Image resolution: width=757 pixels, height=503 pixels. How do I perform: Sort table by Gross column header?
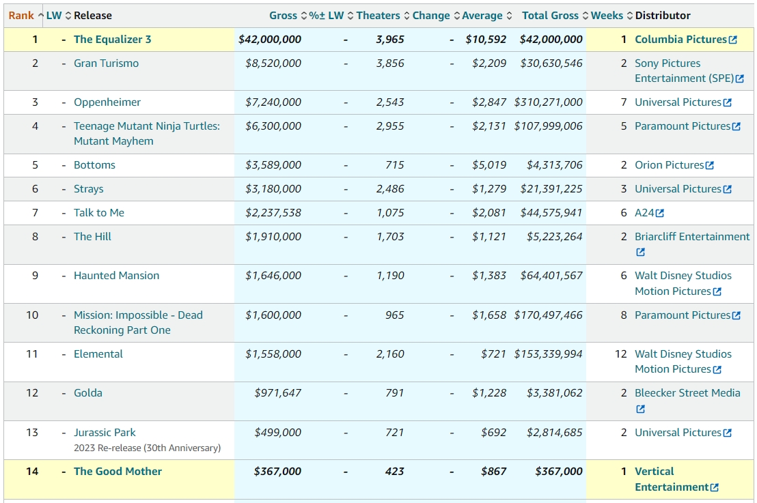[x=288, y=16]
